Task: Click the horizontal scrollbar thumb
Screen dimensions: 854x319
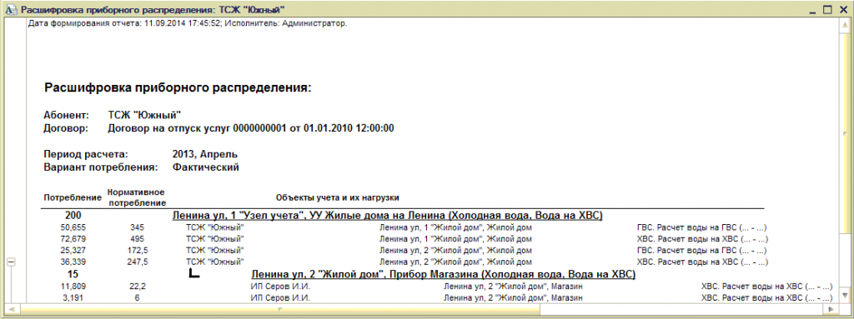Action: 280,309
